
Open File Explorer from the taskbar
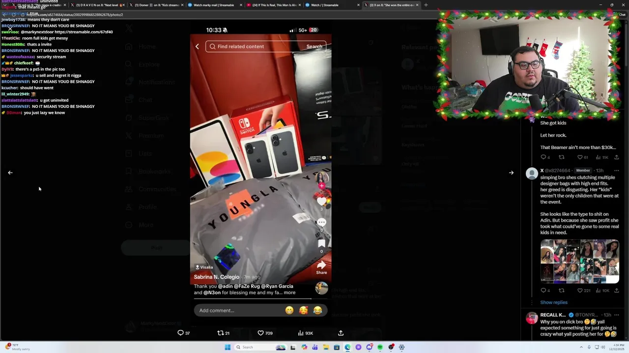pyautogui.click(x=325, y=347)
